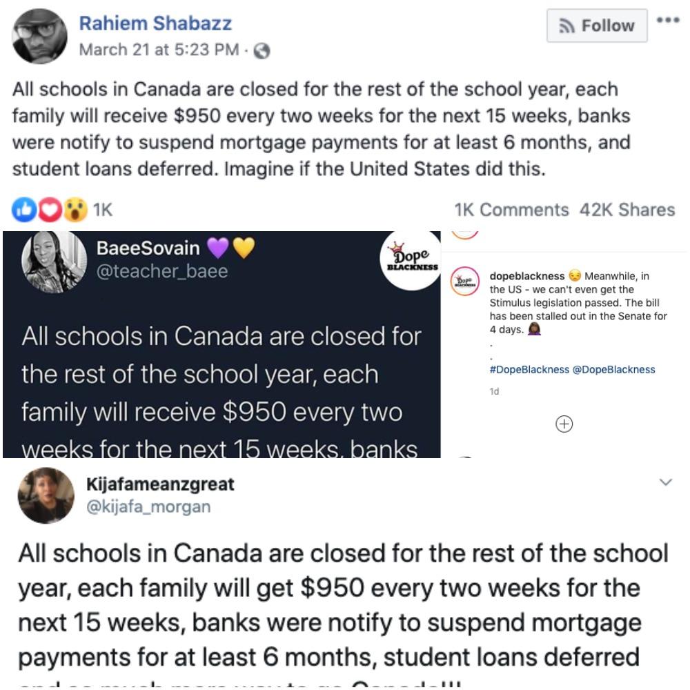Viewport: 690px width, 690px height.
Task: Click the Wow surprised emoji reaction
Action: 76,210
